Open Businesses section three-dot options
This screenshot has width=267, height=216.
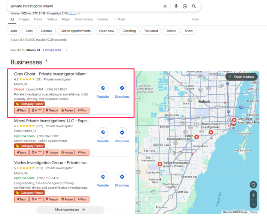point(47,61)
